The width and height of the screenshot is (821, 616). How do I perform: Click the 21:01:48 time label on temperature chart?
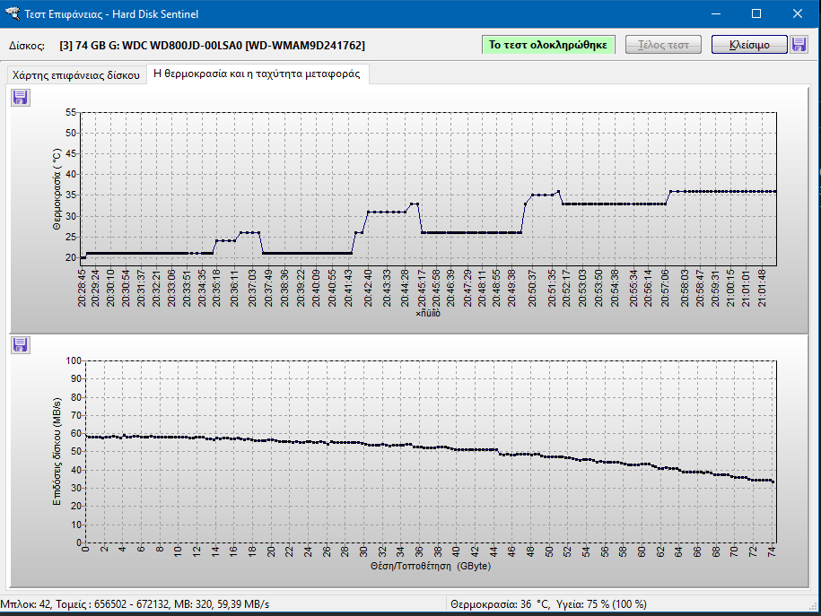click(762, 288)
